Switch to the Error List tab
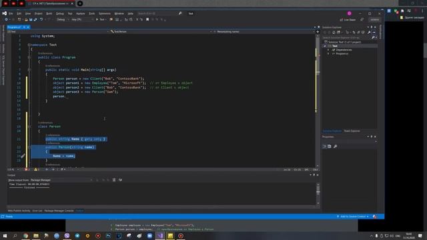 37,211
